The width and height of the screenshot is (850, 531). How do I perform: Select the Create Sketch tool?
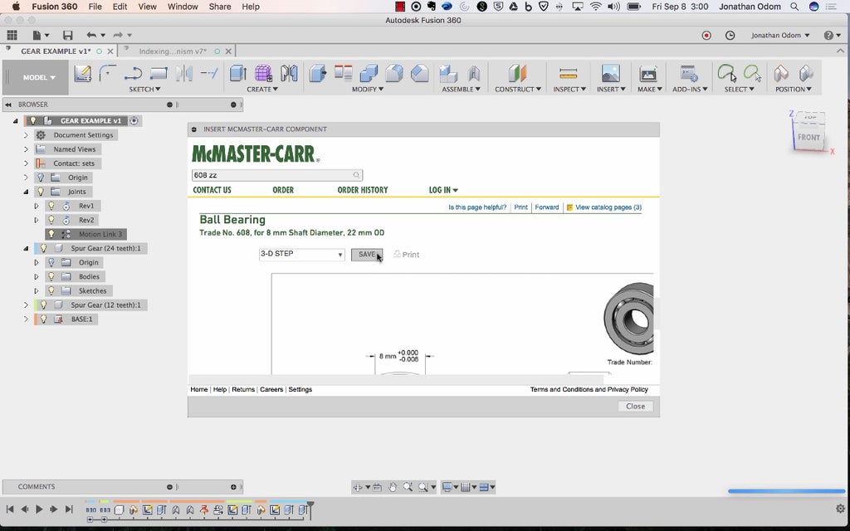point(83,73)
